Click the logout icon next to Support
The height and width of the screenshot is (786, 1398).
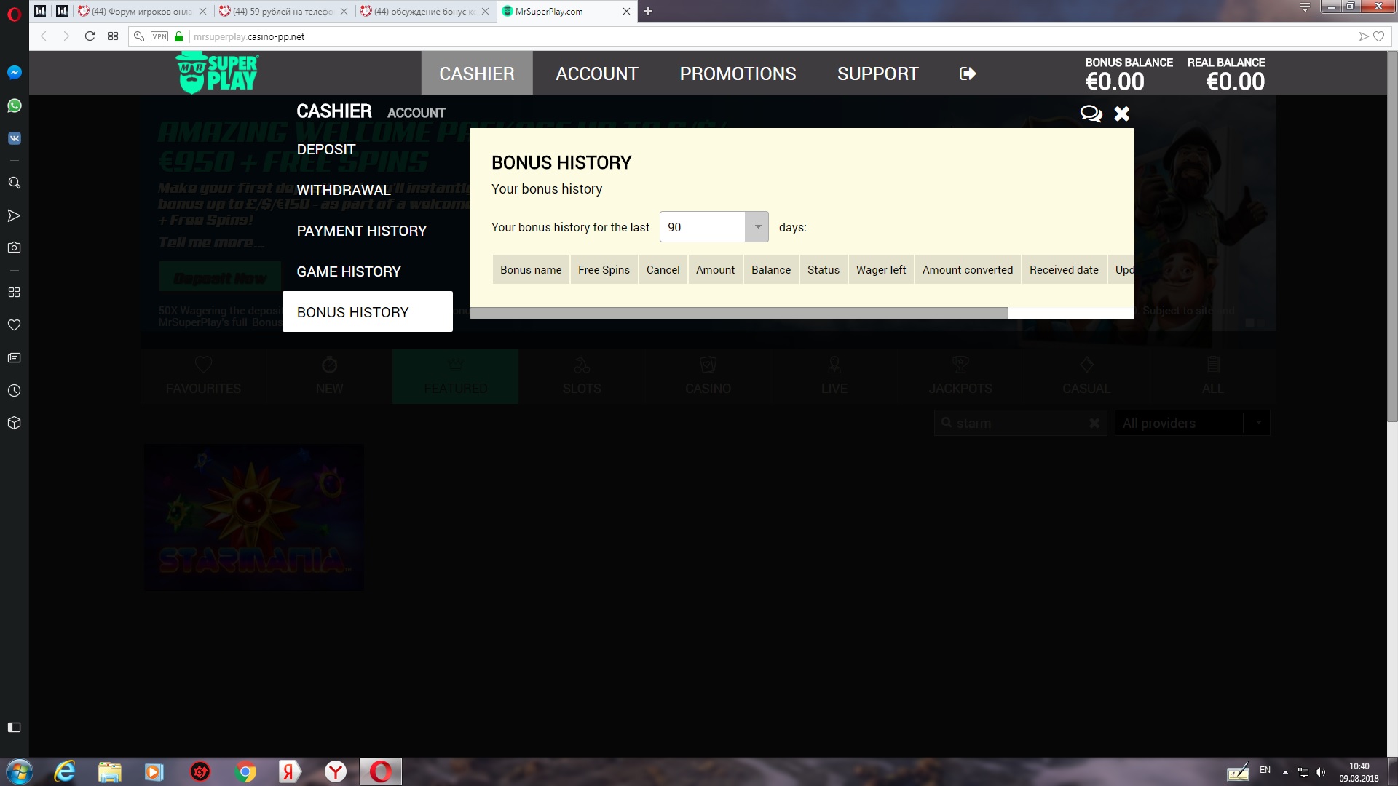pyautogui.click(x=968, y=74)
